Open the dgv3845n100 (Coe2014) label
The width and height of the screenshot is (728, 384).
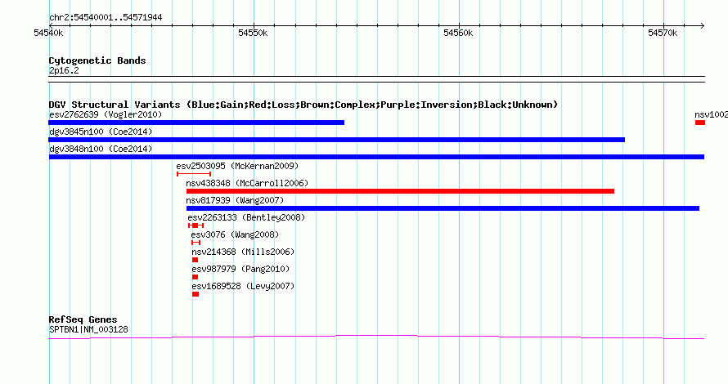[101, 132]
